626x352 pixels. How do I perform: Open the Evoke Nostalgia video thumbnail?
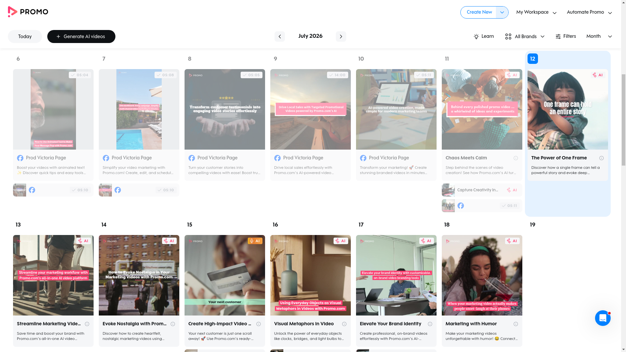click(x=139, y=275)
